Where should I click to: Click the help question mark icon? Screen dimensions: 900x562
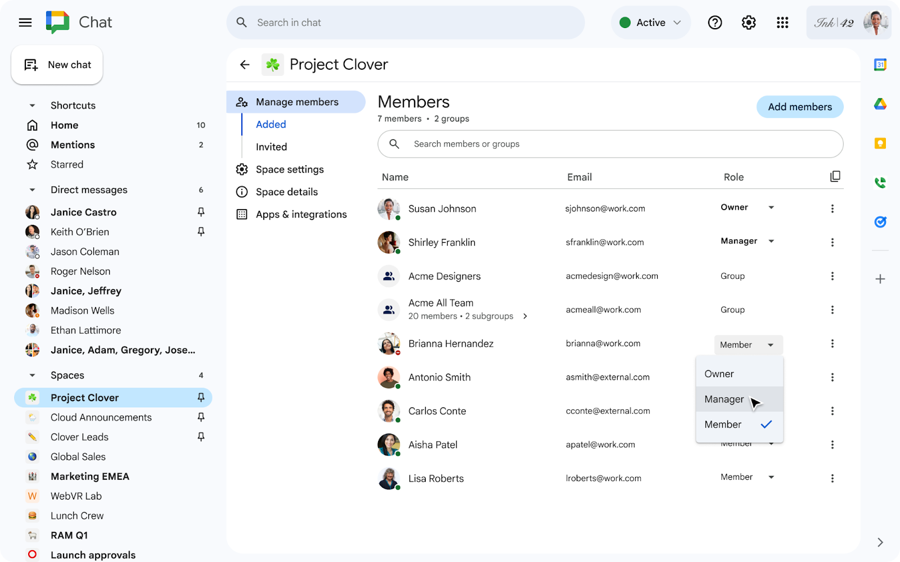coord(715,22)
